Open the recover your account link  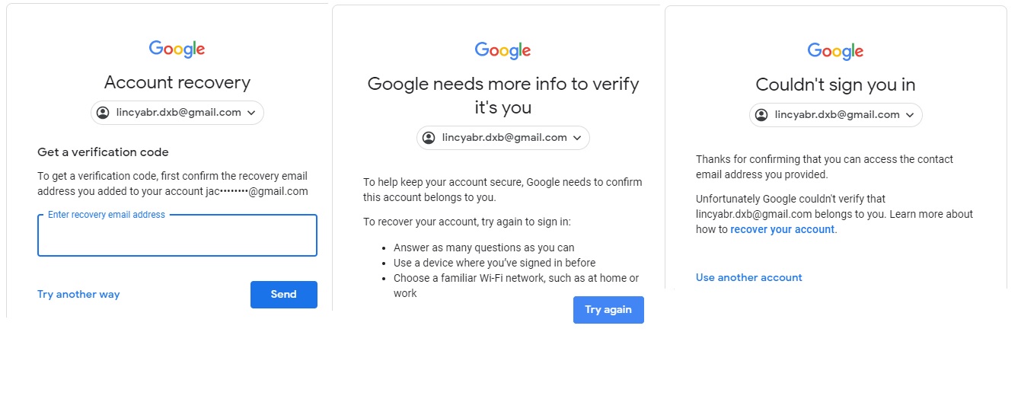coord(783,229)
